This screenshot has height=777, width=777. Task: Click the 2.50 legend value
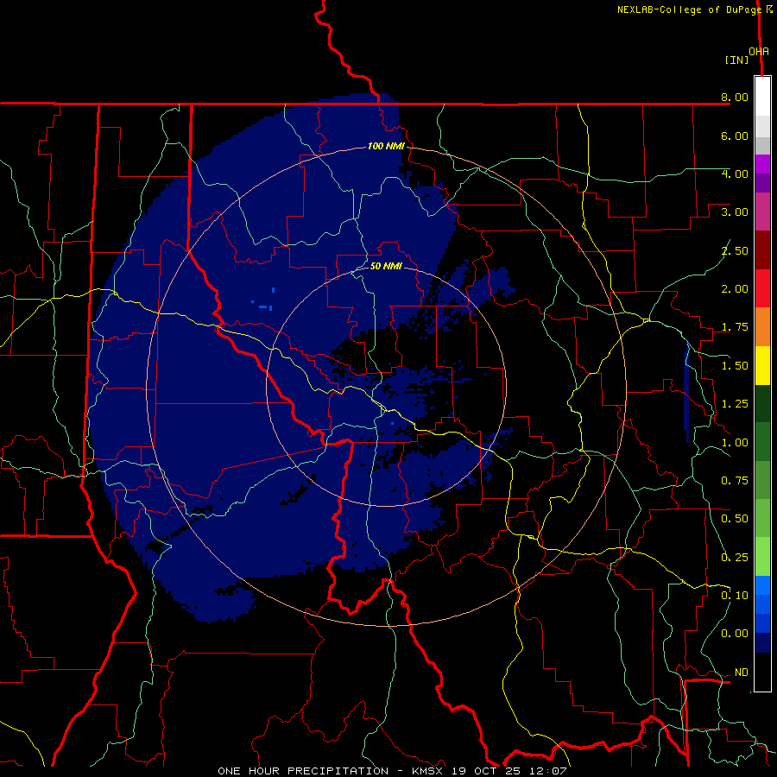click(735, 250)
